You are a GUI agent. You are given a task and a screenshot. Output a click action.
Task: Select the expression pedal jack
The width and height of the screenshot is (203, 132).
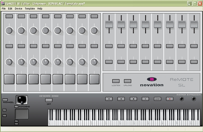coord(194,99)
